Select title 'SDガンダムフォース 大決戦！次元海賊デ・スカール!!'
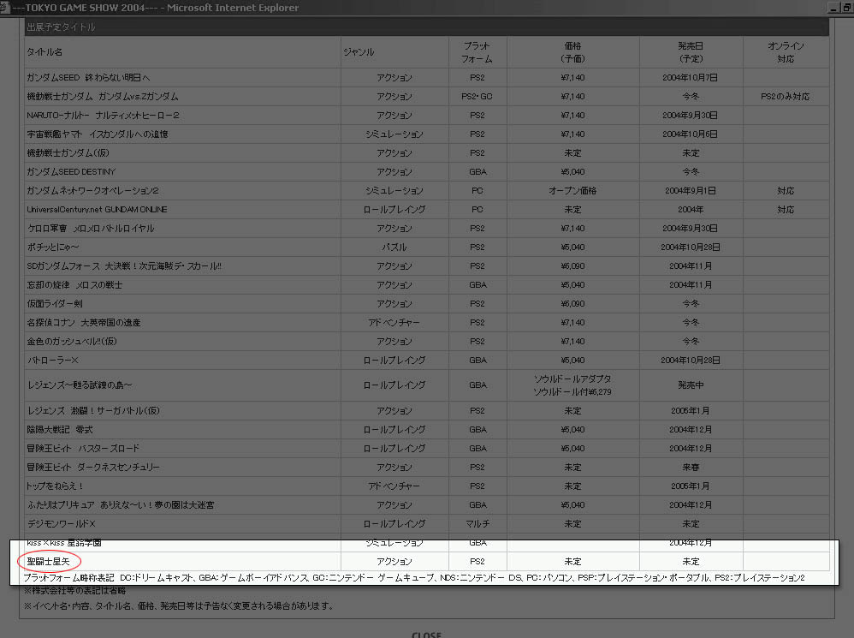 click(124, 265)
